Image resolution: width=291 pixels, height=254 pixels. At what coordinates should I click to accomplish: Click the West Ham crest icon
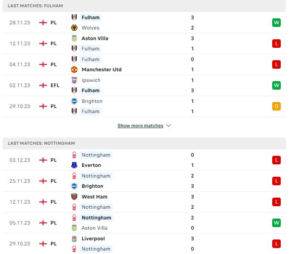[74, 197]
